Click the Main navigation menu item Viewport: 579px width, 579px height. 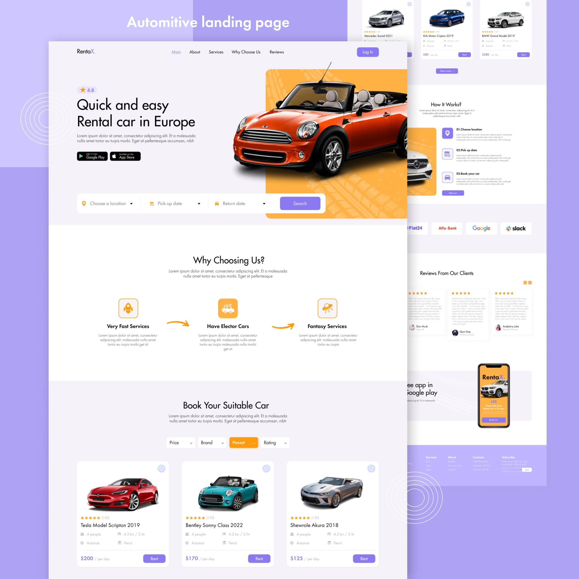[x=177, y=51]
